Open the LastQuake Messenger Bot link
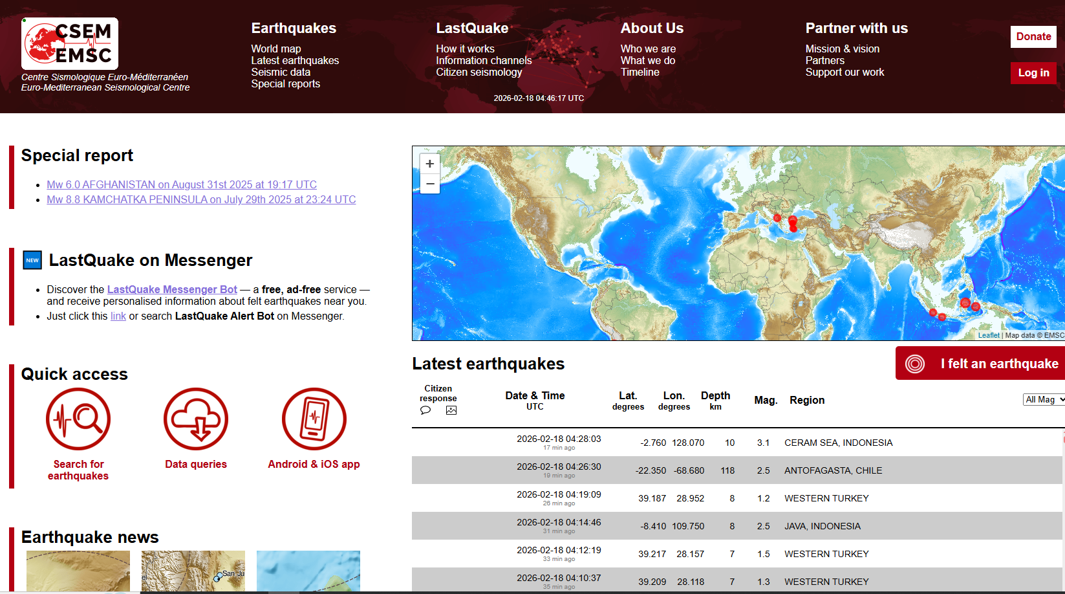The width and height of the screenshot is (1065, 594). coord(172,289)
